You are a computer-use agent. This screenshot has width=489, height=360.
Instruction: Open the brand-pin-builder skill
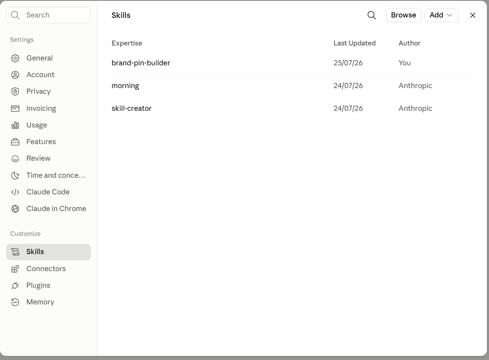[289, 63]
